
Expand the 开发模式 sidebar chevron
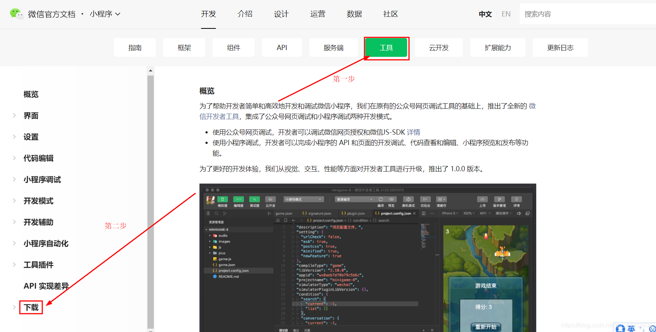(14, 200)
